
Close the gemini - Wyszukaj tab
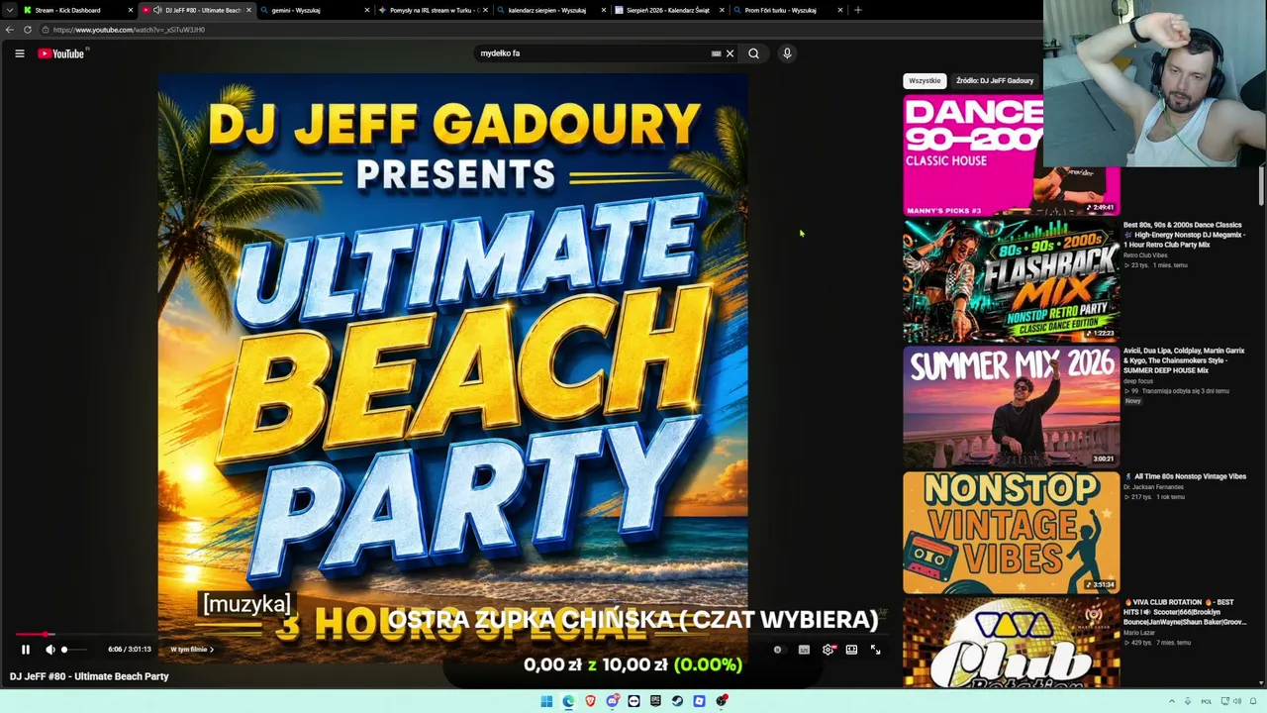(367, 10)
